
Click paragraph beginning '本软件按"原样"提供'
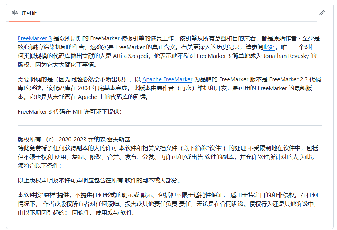coord(168,204)
